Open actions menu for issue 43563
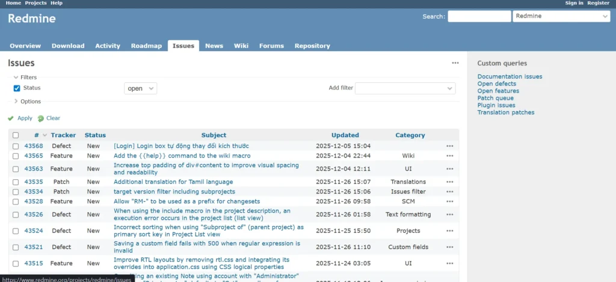Screen dimensions: 616x282 click(450, 169)
